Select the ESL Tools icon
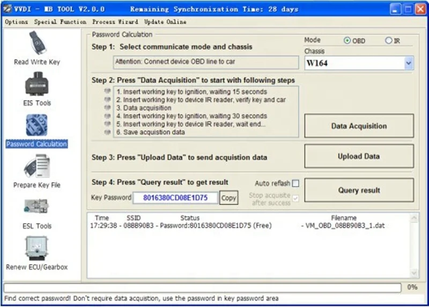This screenshot has height=307, width=429. pyautogui.click(x=36, y=208)
